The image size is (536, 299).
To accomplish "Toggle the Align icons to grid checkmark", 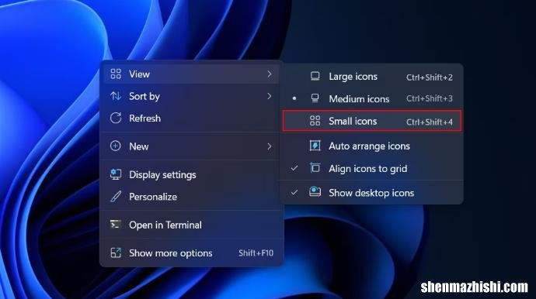I will tap(294, 168).
